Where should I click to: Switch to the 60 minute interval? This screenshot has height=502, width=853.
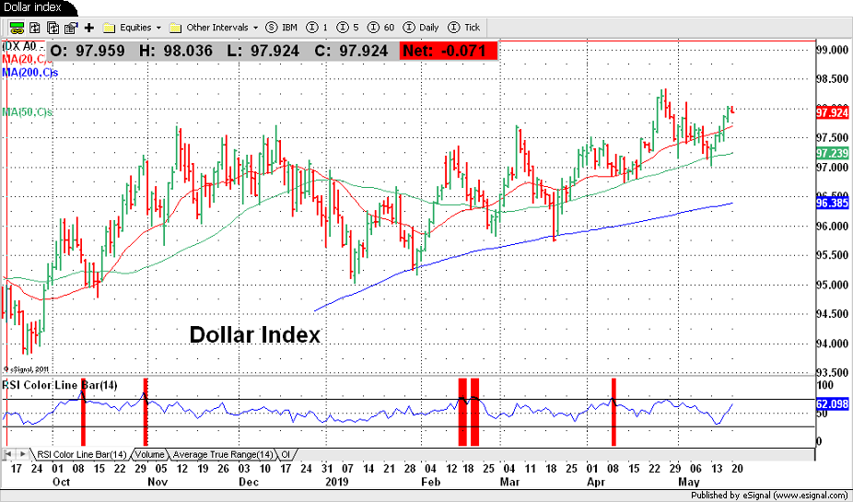(x=380, y=28)
